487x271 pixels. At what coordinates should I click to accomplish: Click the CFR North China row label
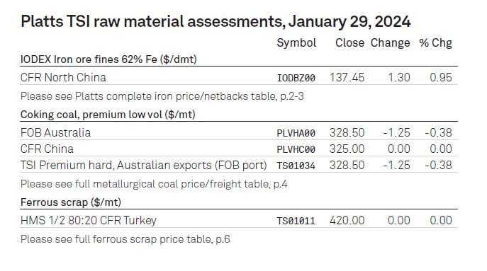(x=63, y=77)
